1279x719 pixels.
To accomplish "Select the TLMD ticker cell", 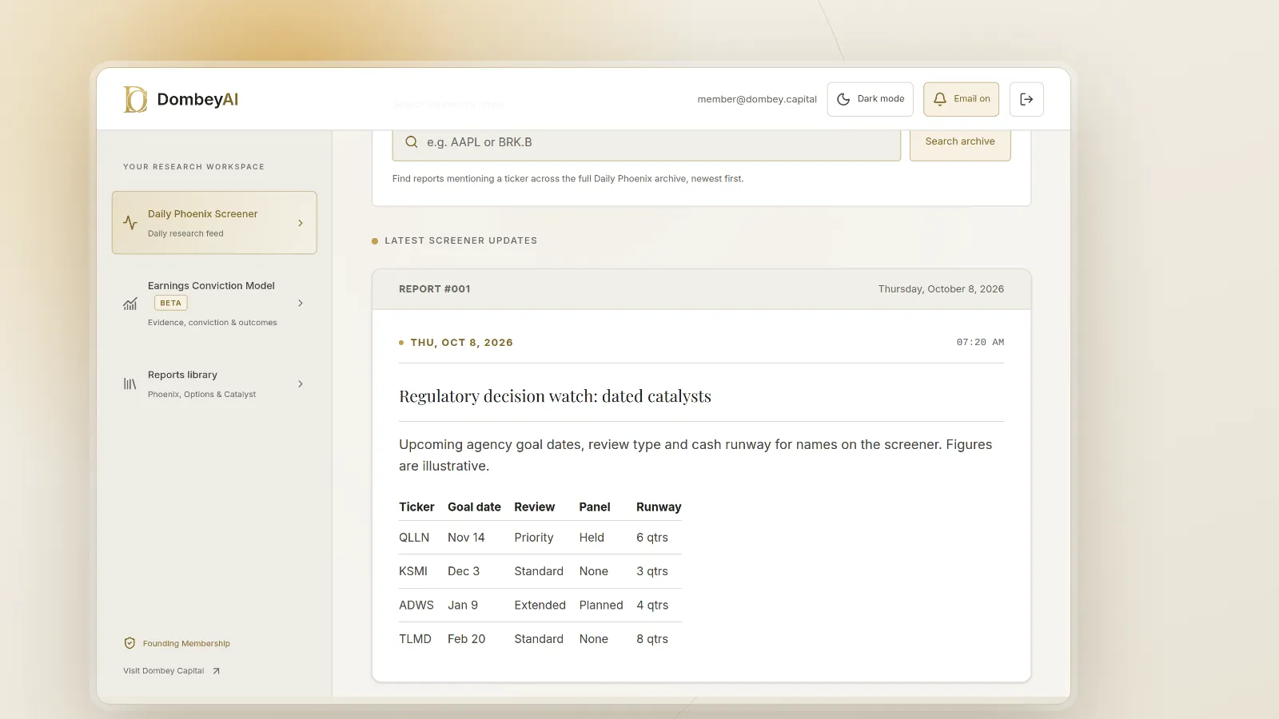I will pyautogui.click(x=415, y=639).
